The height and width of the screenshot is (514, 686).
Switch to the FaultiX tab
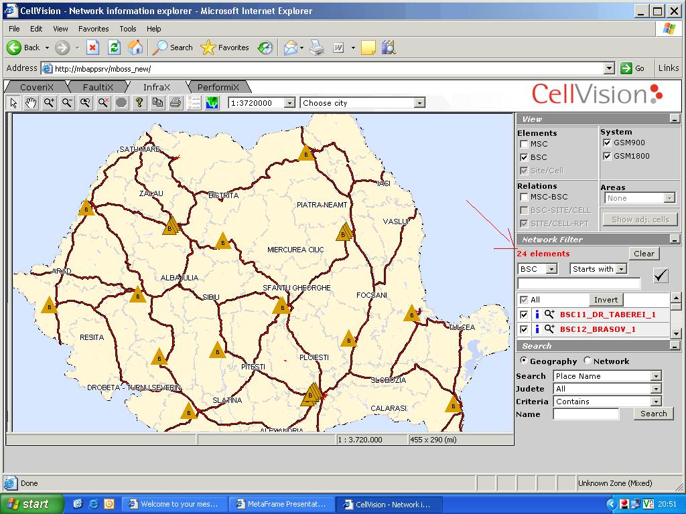pyautogui.click(x=98, y=88)
